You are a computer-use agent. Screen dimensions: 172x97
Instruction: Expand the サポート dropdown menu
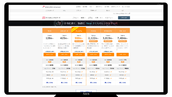tap(99, 18)
